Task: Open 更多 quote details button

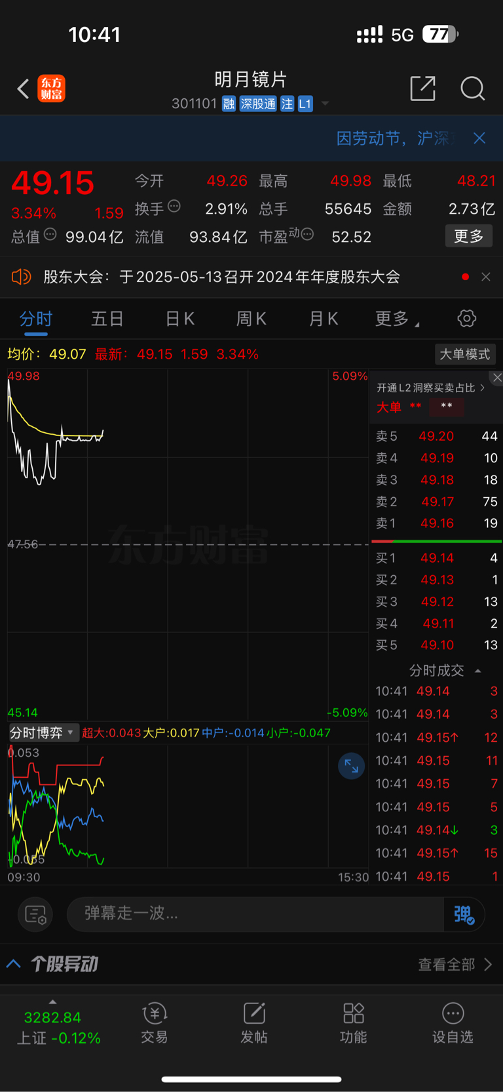Action: click(469, 236)
